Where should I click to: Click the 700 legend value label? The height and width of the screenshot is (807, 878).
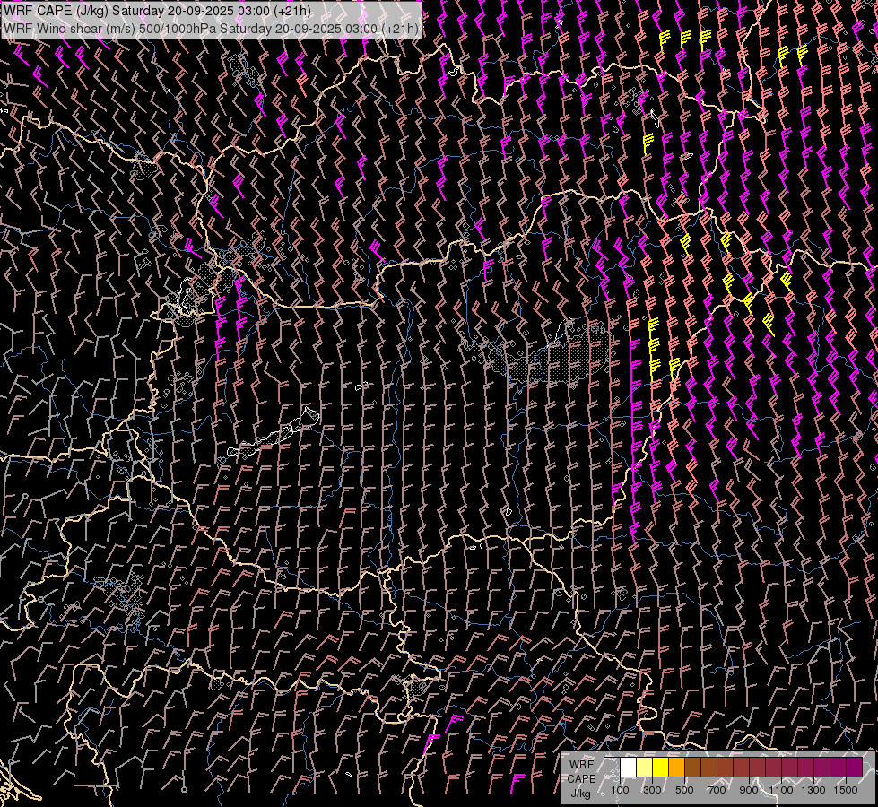pyautogui.click(x=717, y=790)
